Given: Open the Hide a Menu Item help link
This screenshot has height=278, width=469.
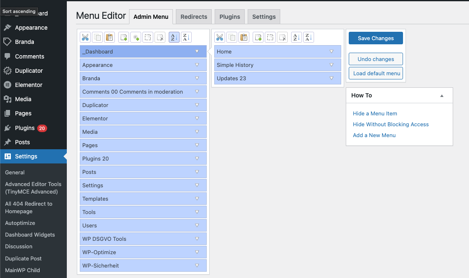Looking at the screenshot, I should 375,113.
